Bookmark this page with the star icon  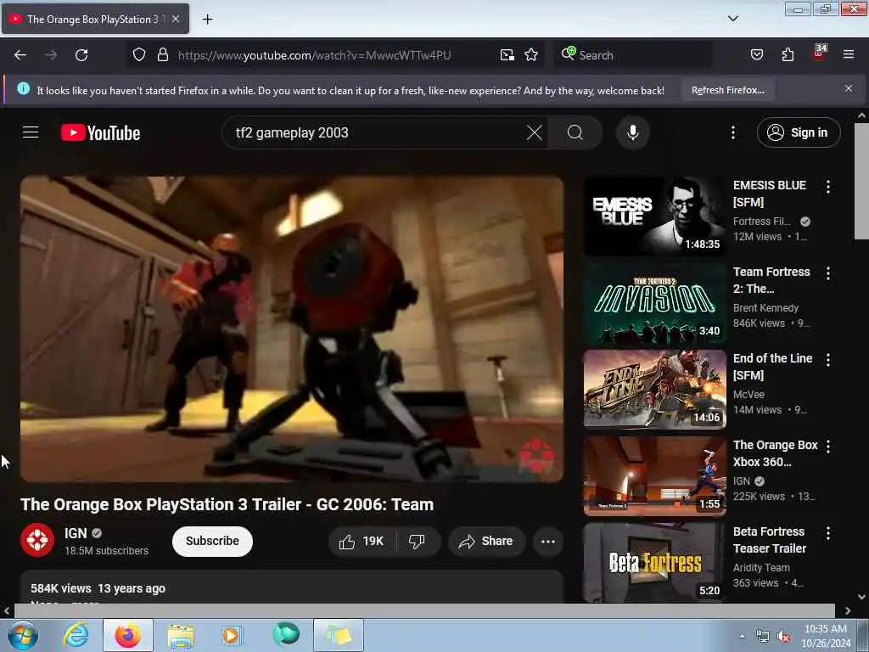(531, 55)
